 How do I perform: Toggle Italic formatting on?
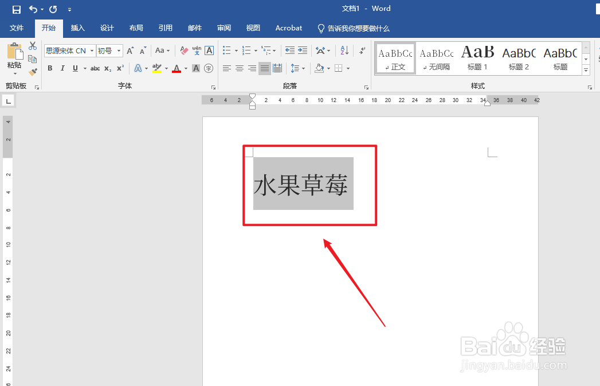pyautogui.click(x=62, y=68)
